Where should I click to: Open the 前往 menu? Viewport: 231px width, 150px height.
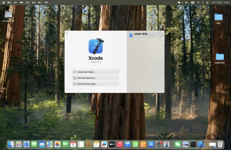(x=34, y=3)
